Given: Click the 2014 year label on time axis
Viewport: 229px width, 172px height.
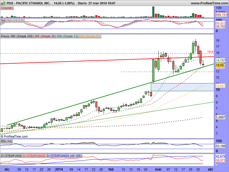Looking at the screenshot, I should [59, 169].
